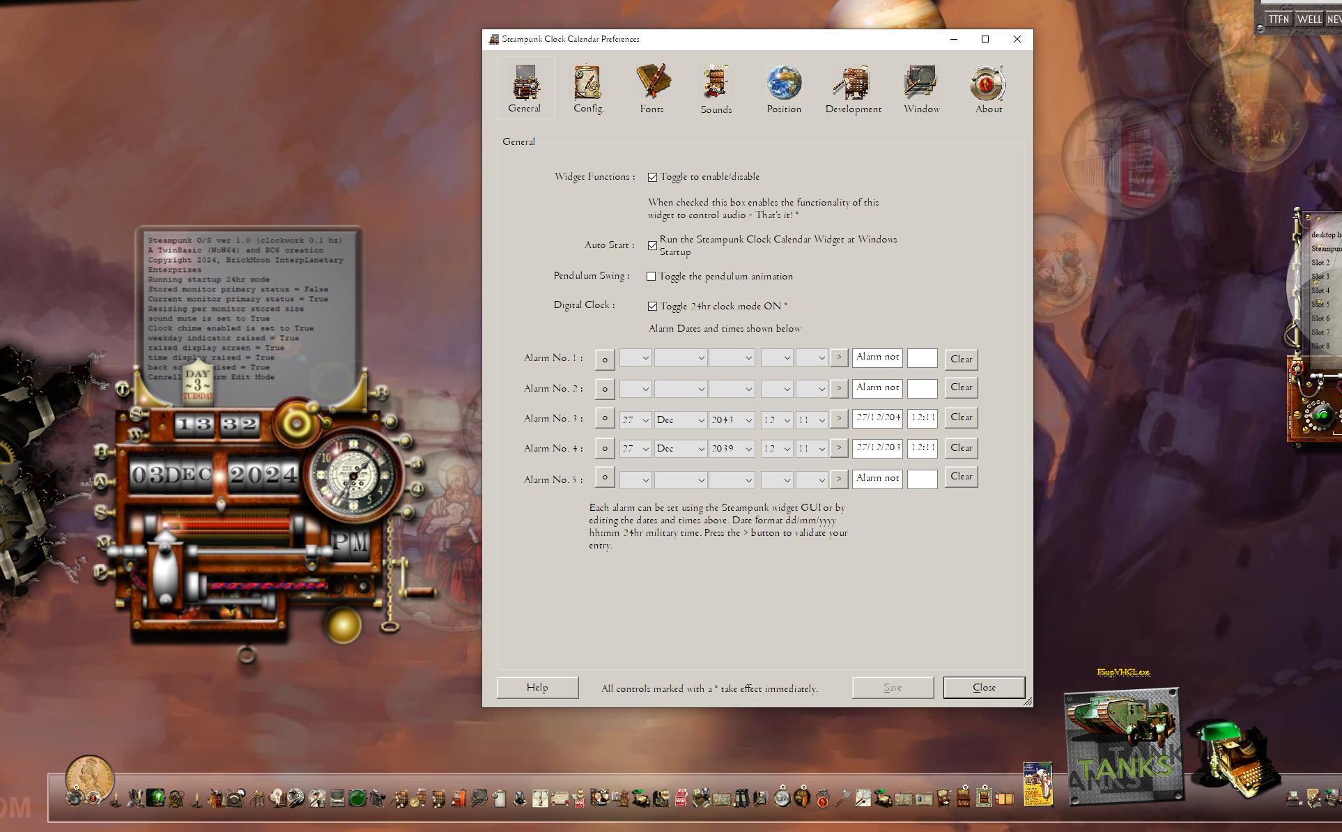Open the Sounds preferences icon
The width and height of the screenshot is (1342, 832).
[716, 88]
